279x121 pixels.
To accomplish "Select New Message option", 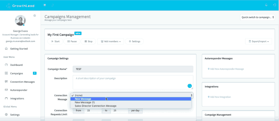I will coord(131,99).
